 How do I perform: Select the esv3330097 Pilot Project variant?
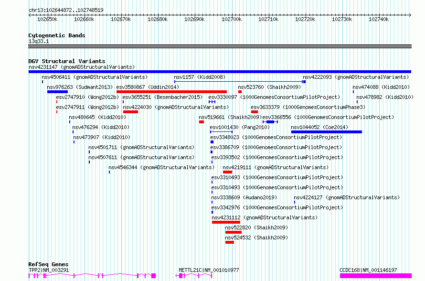tap(274, 97)
